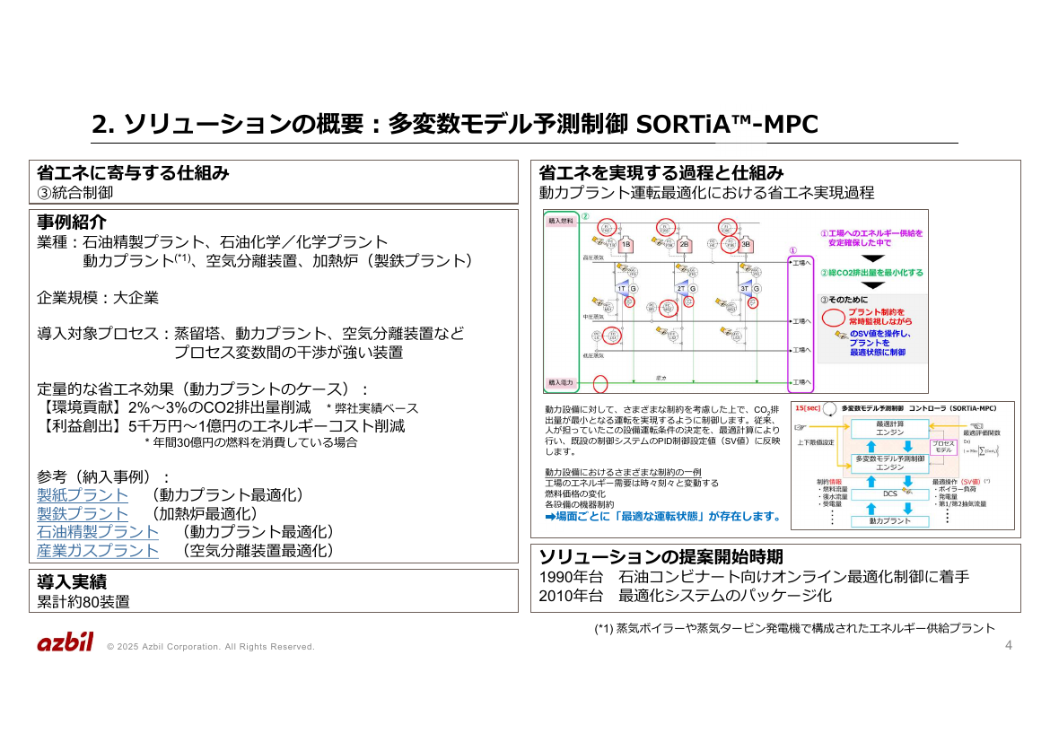This screenshot has height=742, width=1050.
Task: Click the pink text ①工場へのエネルギー供給を安定確保した中で
Action: (871, 238)
